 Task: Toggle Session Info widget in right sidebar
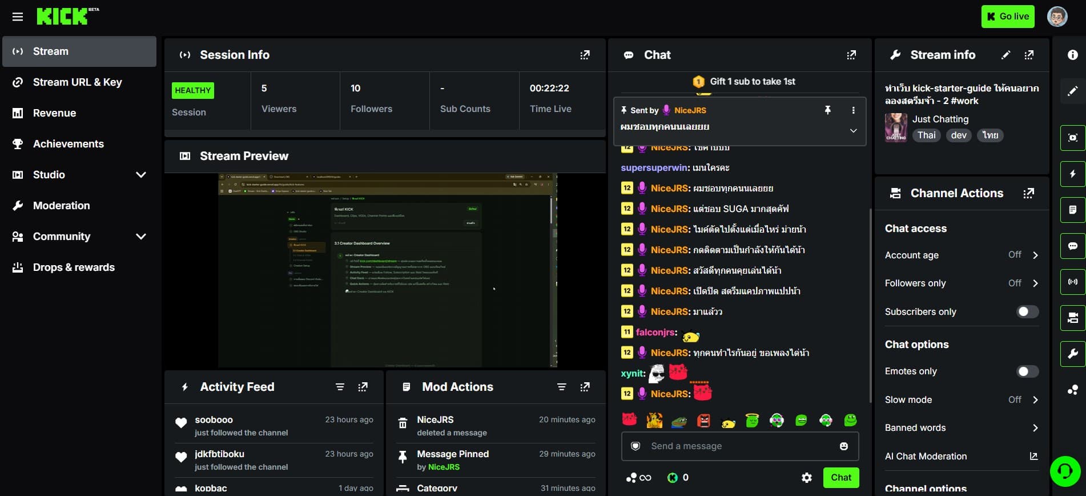[x=1073, y=282]
